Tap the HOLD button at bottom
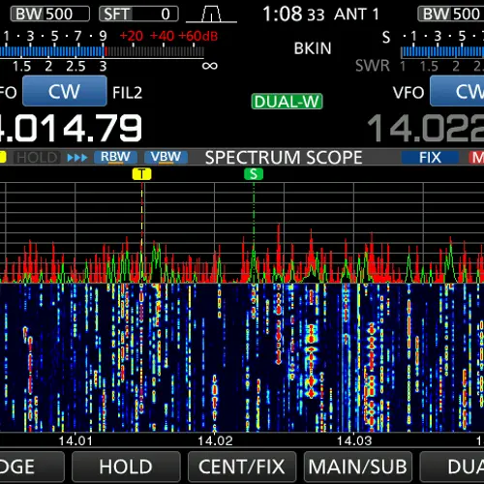484x484 pixels. point(126,467)
